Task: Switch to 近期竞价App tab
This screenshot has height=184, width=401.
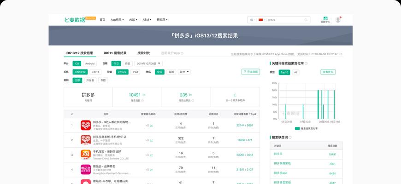Action: click(171, 53)
